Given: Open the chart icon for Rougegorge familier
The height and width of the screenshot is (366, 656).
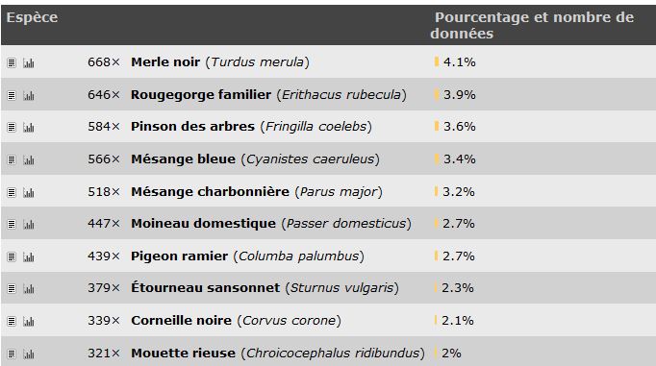Looking at the screenshot, I should [29, 96].
